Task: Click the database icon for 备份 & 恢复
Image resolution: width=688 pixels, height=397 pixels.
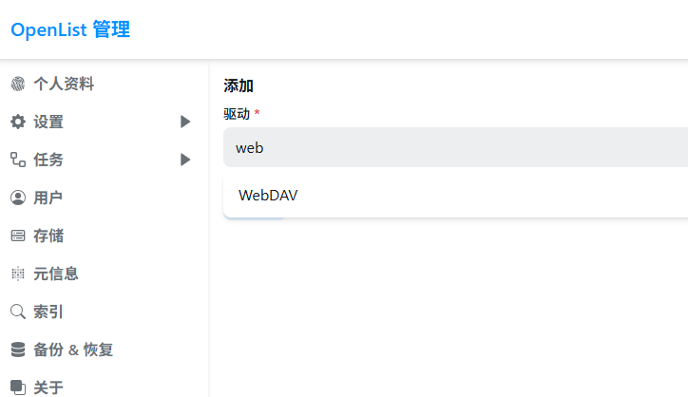Action: pyautogui.click(x=18, y=350)
